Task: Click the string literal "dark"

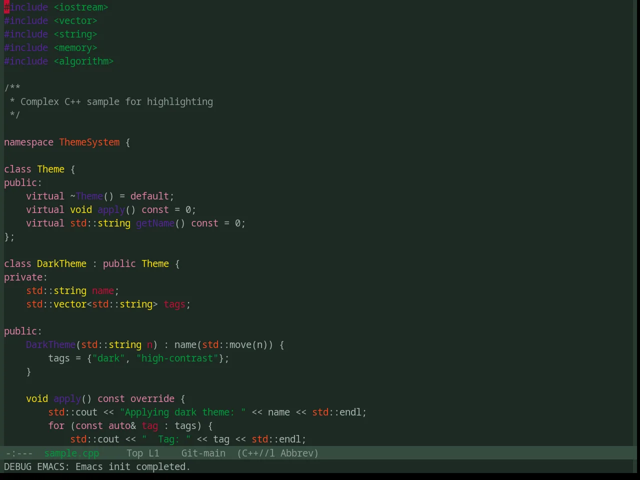Action: tap(108, 358)
